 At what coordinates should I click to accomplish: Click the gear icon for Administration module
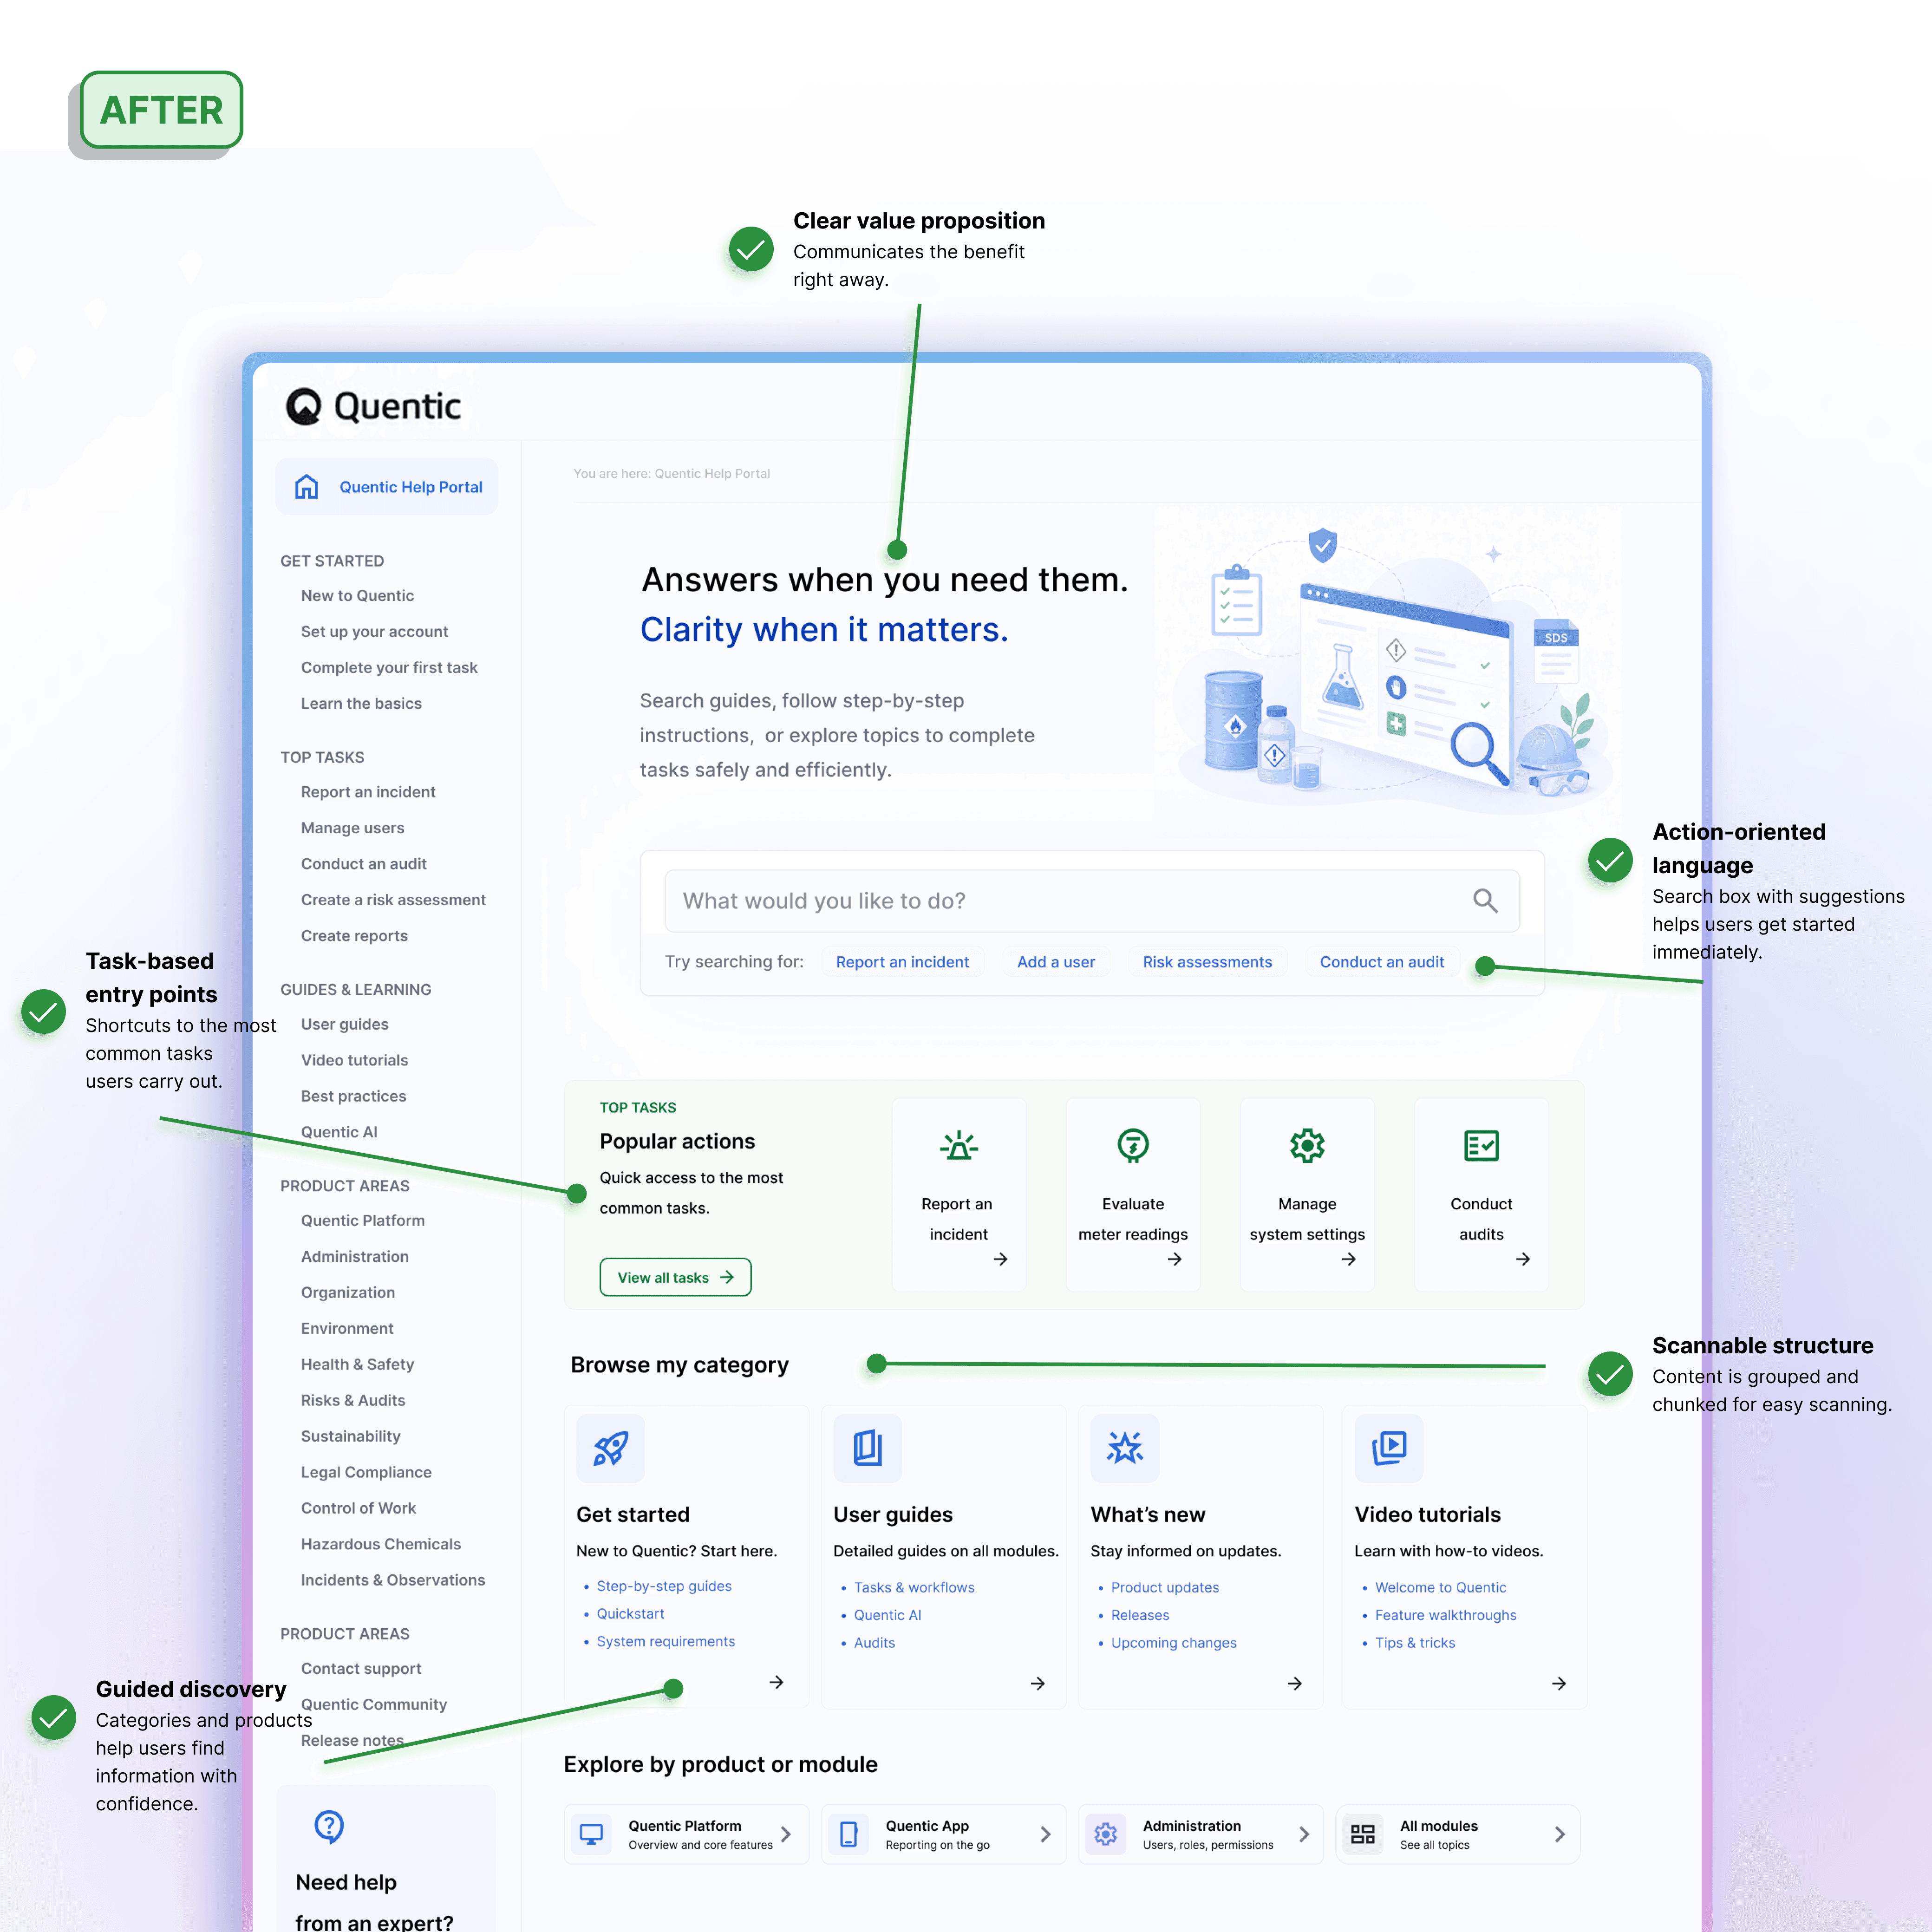point(1106,1834)
